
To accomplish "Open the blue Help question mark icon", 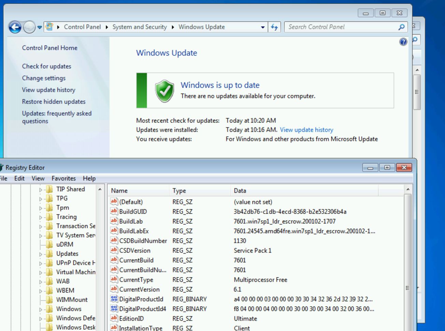I will click(x=403, y=42).
